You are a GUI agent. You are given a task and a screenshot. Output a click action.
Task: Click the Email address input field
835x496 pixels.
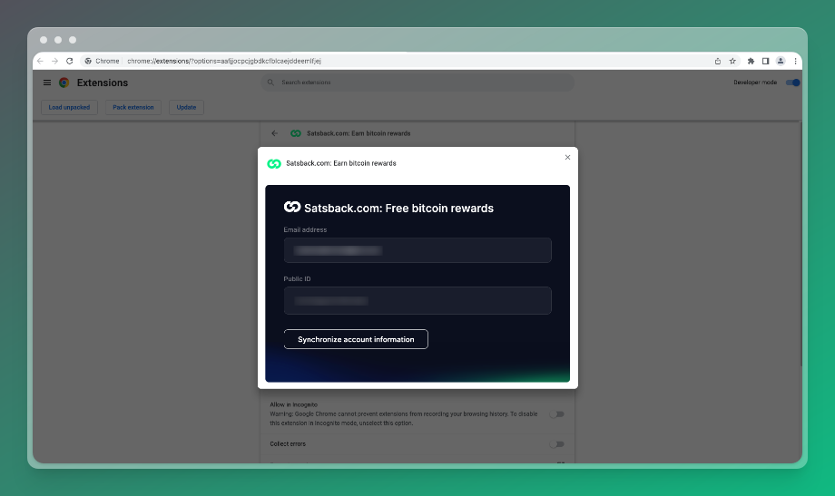coord(417,250)
